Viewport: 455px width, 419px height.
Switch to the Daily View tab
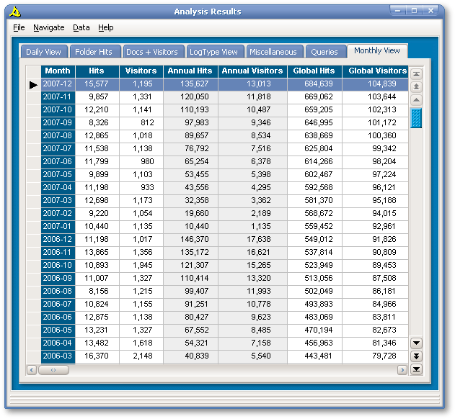43,52
